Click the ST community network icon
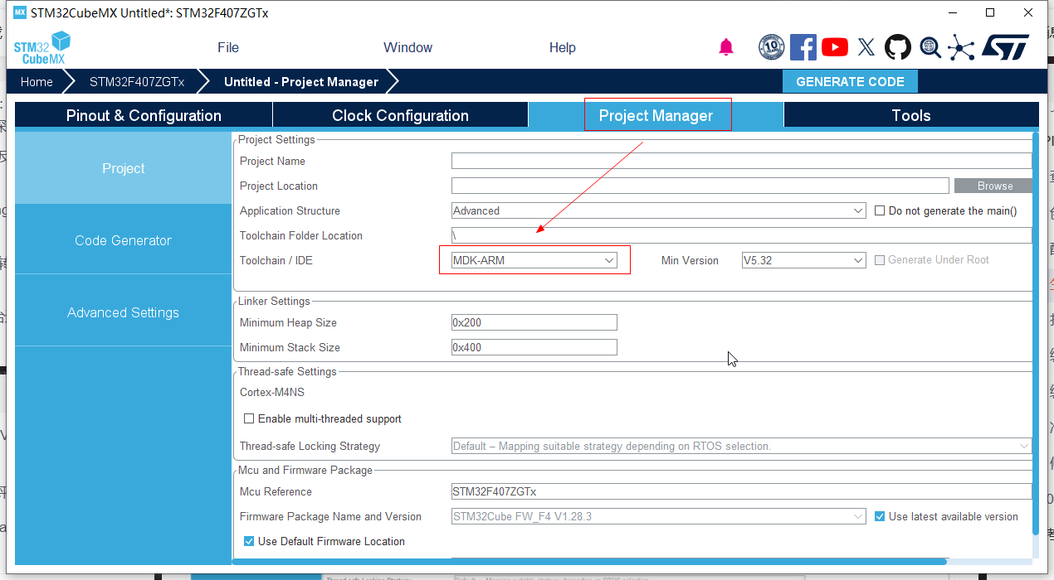 pyautogui.click(x=961, y=47)
